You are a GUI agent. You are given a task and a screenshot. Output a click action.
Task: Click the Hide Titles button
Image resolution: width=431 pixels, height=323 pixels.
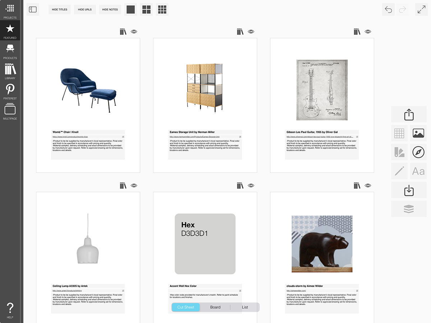coord(60,10)
